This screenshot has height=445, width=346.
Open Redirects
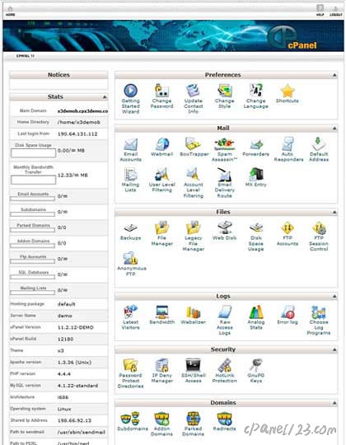click(x=224, y=421)
